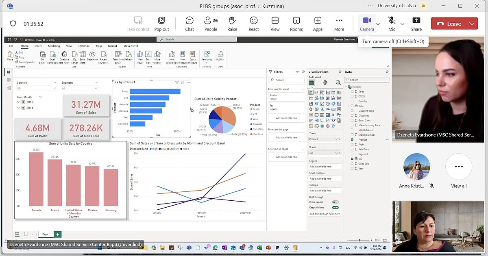Check the 2013 year slicer box
The image size is (488, 256).
pyautogui.click(x=23, y=102)
